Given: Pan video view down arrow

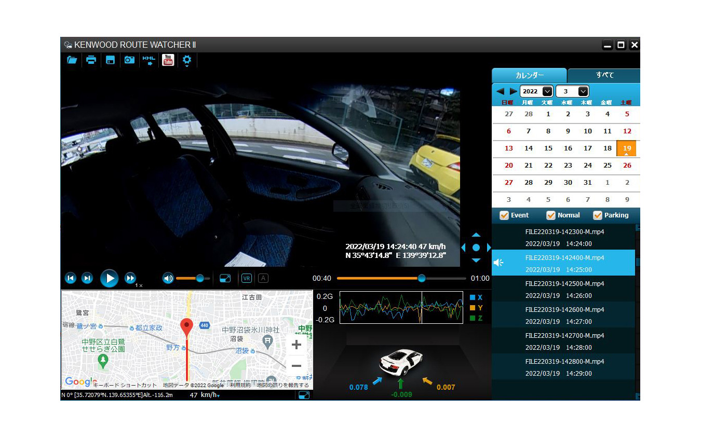Looking at the screenshot, I should (476, 261).
